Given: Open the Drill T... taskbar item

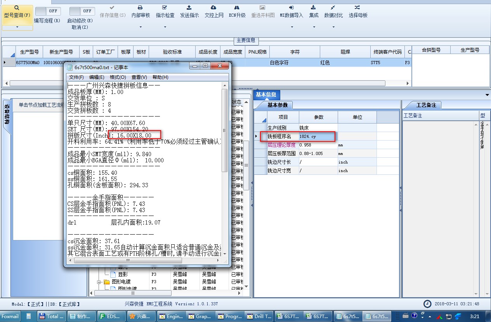Looking at the screenshot, I should tap(259, 316).
